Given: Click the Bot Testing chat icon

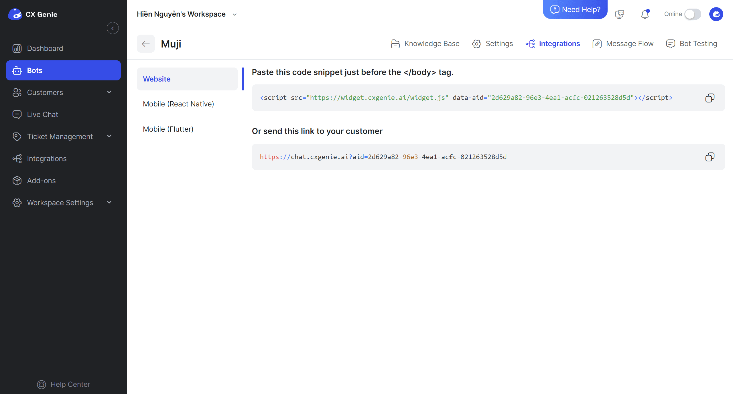Looking at the screenshot, I should tap(671, 44).
